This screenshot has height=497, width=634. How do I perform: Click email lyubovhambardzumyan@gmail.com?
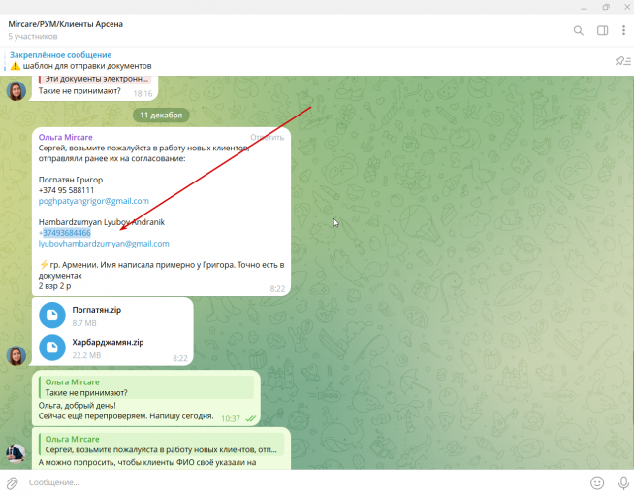click(104, 244)
